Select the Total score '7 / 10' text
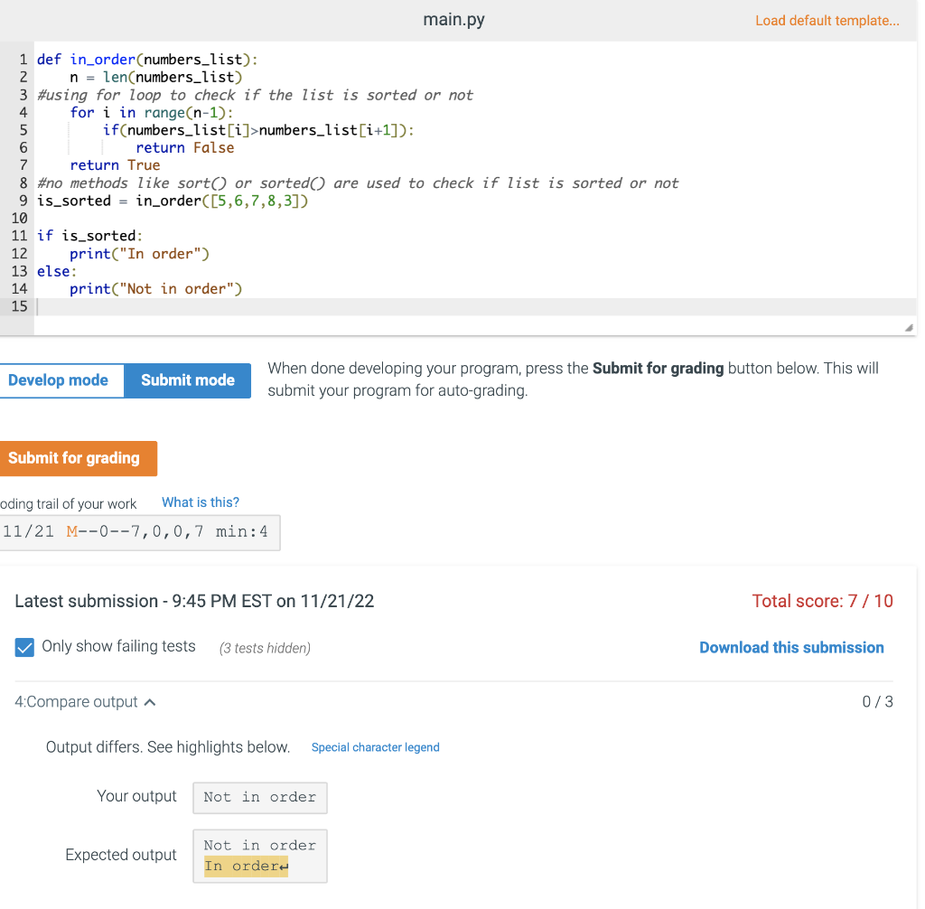Screen dimensions: 925x909 (822, 601)
